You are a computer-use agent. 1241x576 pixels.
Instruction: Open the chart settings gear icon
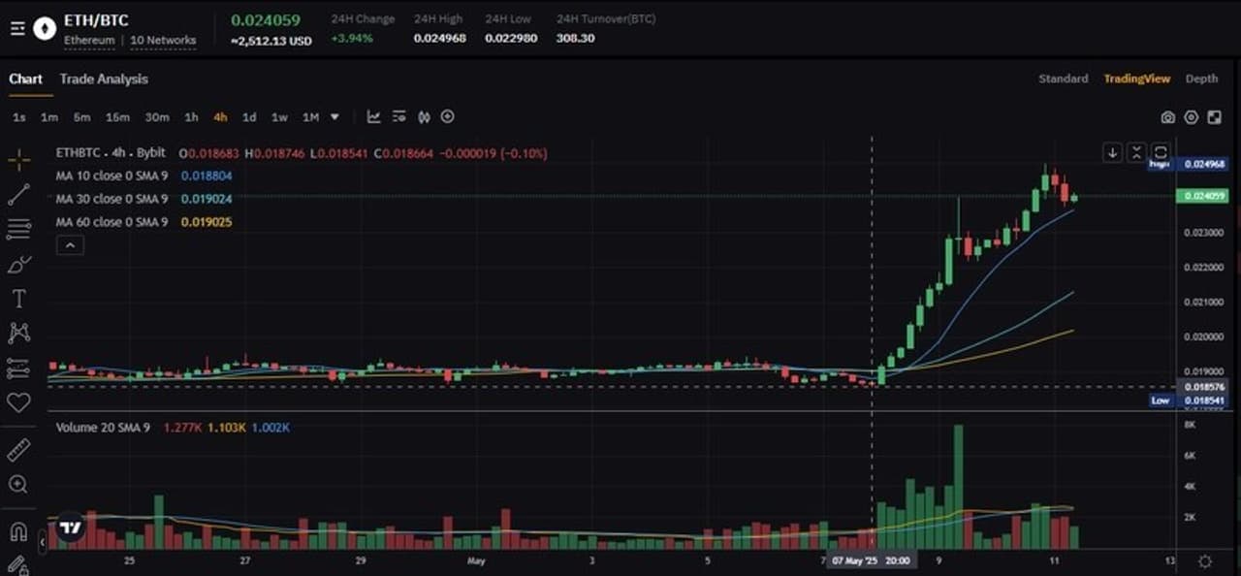[1192, 116]
